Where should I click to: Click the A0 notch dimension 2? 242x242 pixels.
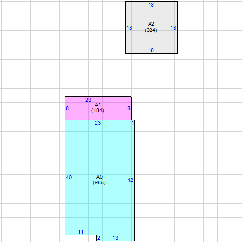(99, 238)
